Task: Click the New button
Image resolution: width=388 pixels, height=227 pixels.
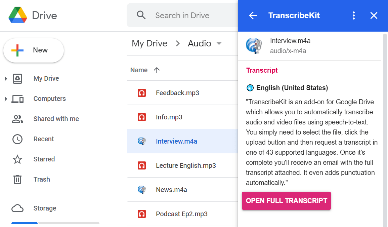Action: click(x=33, y=50)
